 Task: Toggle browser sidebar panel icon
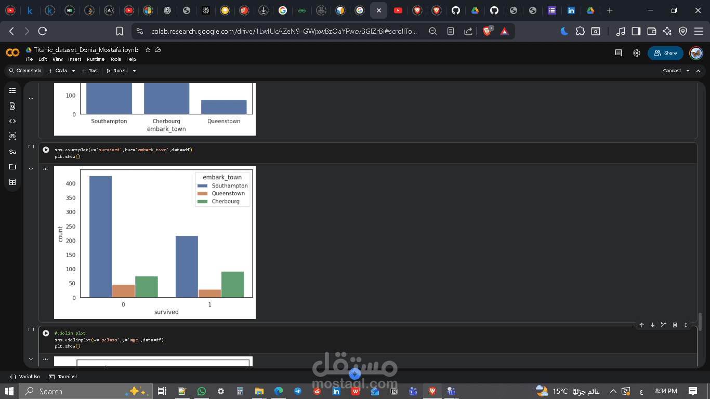click(636, 31)
